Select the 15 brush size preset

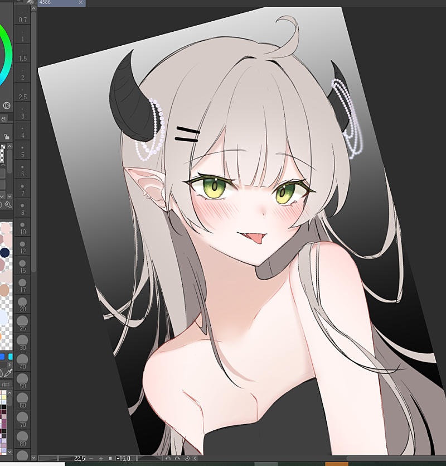coord(22,267)
